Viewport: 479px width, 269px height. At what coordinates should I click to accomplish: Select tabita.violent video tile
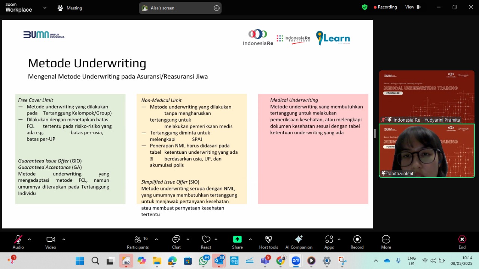[427, 150]
